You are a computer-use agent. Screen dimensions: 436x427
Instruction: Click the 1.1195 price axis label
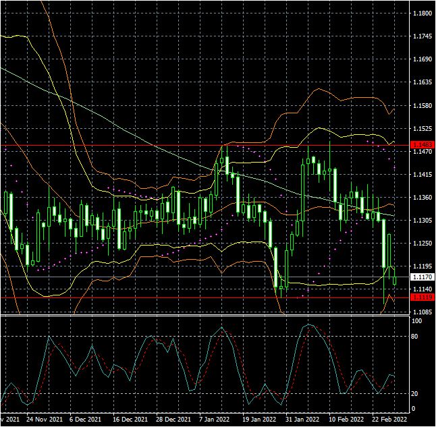pos(423,266)
